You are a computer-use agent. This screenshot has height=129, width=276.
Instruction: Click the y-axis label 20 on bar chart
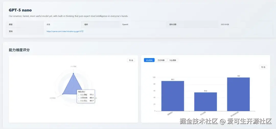154,104
